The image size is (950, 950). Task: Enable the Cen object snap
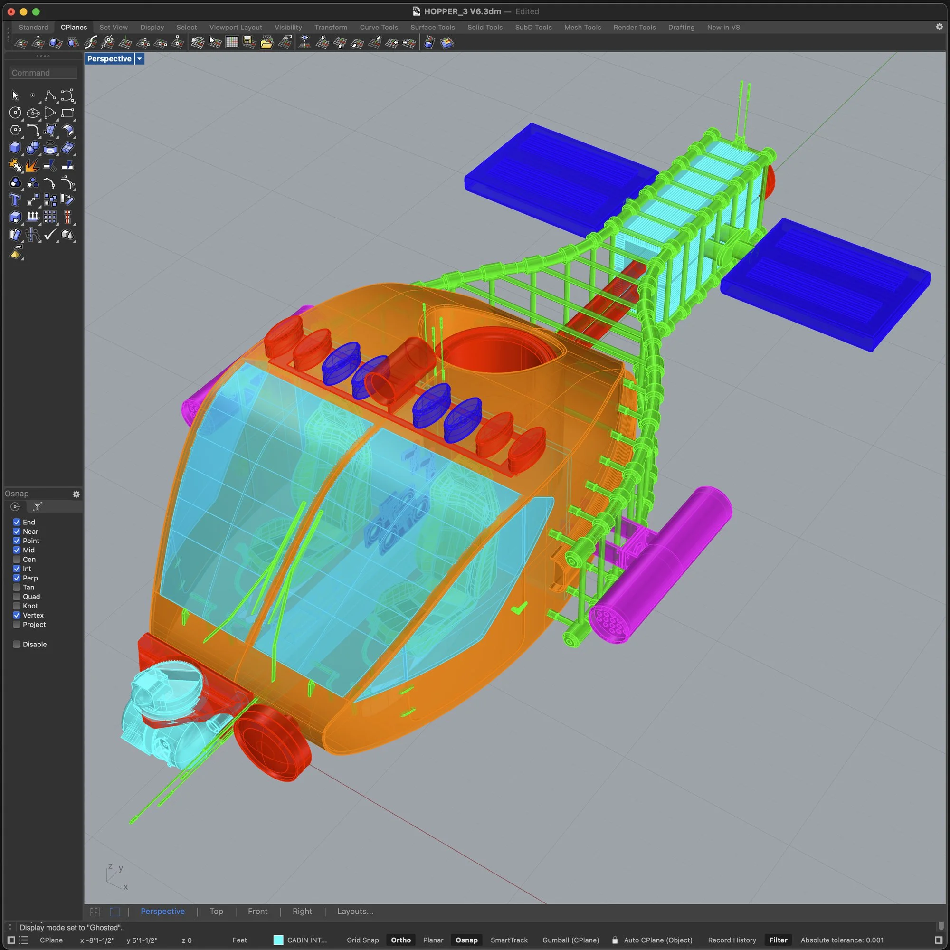pos(17,559)
